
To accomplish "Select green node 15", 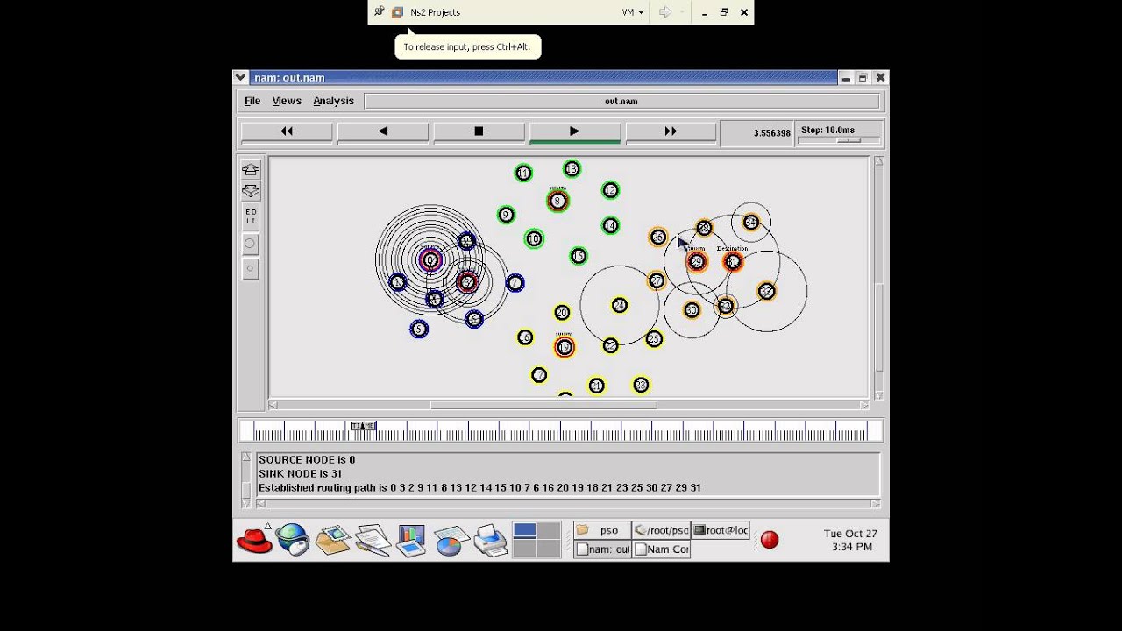I will [x=578, y=256].
